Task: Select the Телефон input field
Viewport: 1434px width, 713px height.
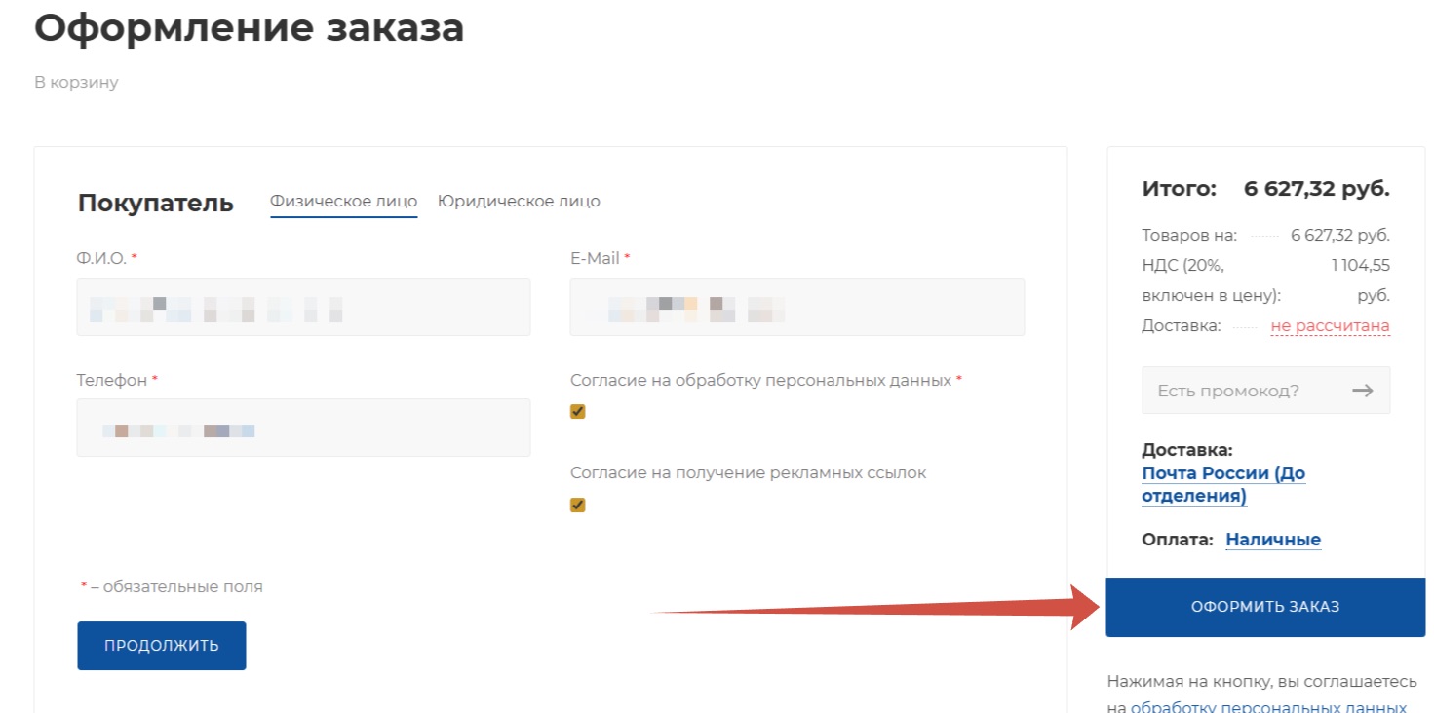Action: pos(303,428)
